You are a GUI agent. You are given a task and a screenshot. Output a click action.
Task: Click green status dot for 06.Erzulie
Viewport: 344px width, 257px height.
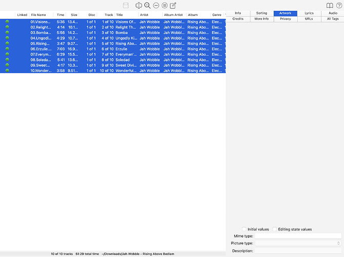click(7, 49)
